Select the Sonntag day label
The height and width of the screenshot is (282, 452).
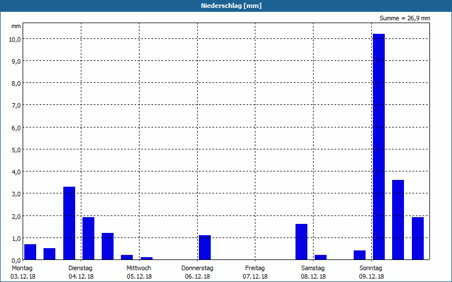point(371,268)
